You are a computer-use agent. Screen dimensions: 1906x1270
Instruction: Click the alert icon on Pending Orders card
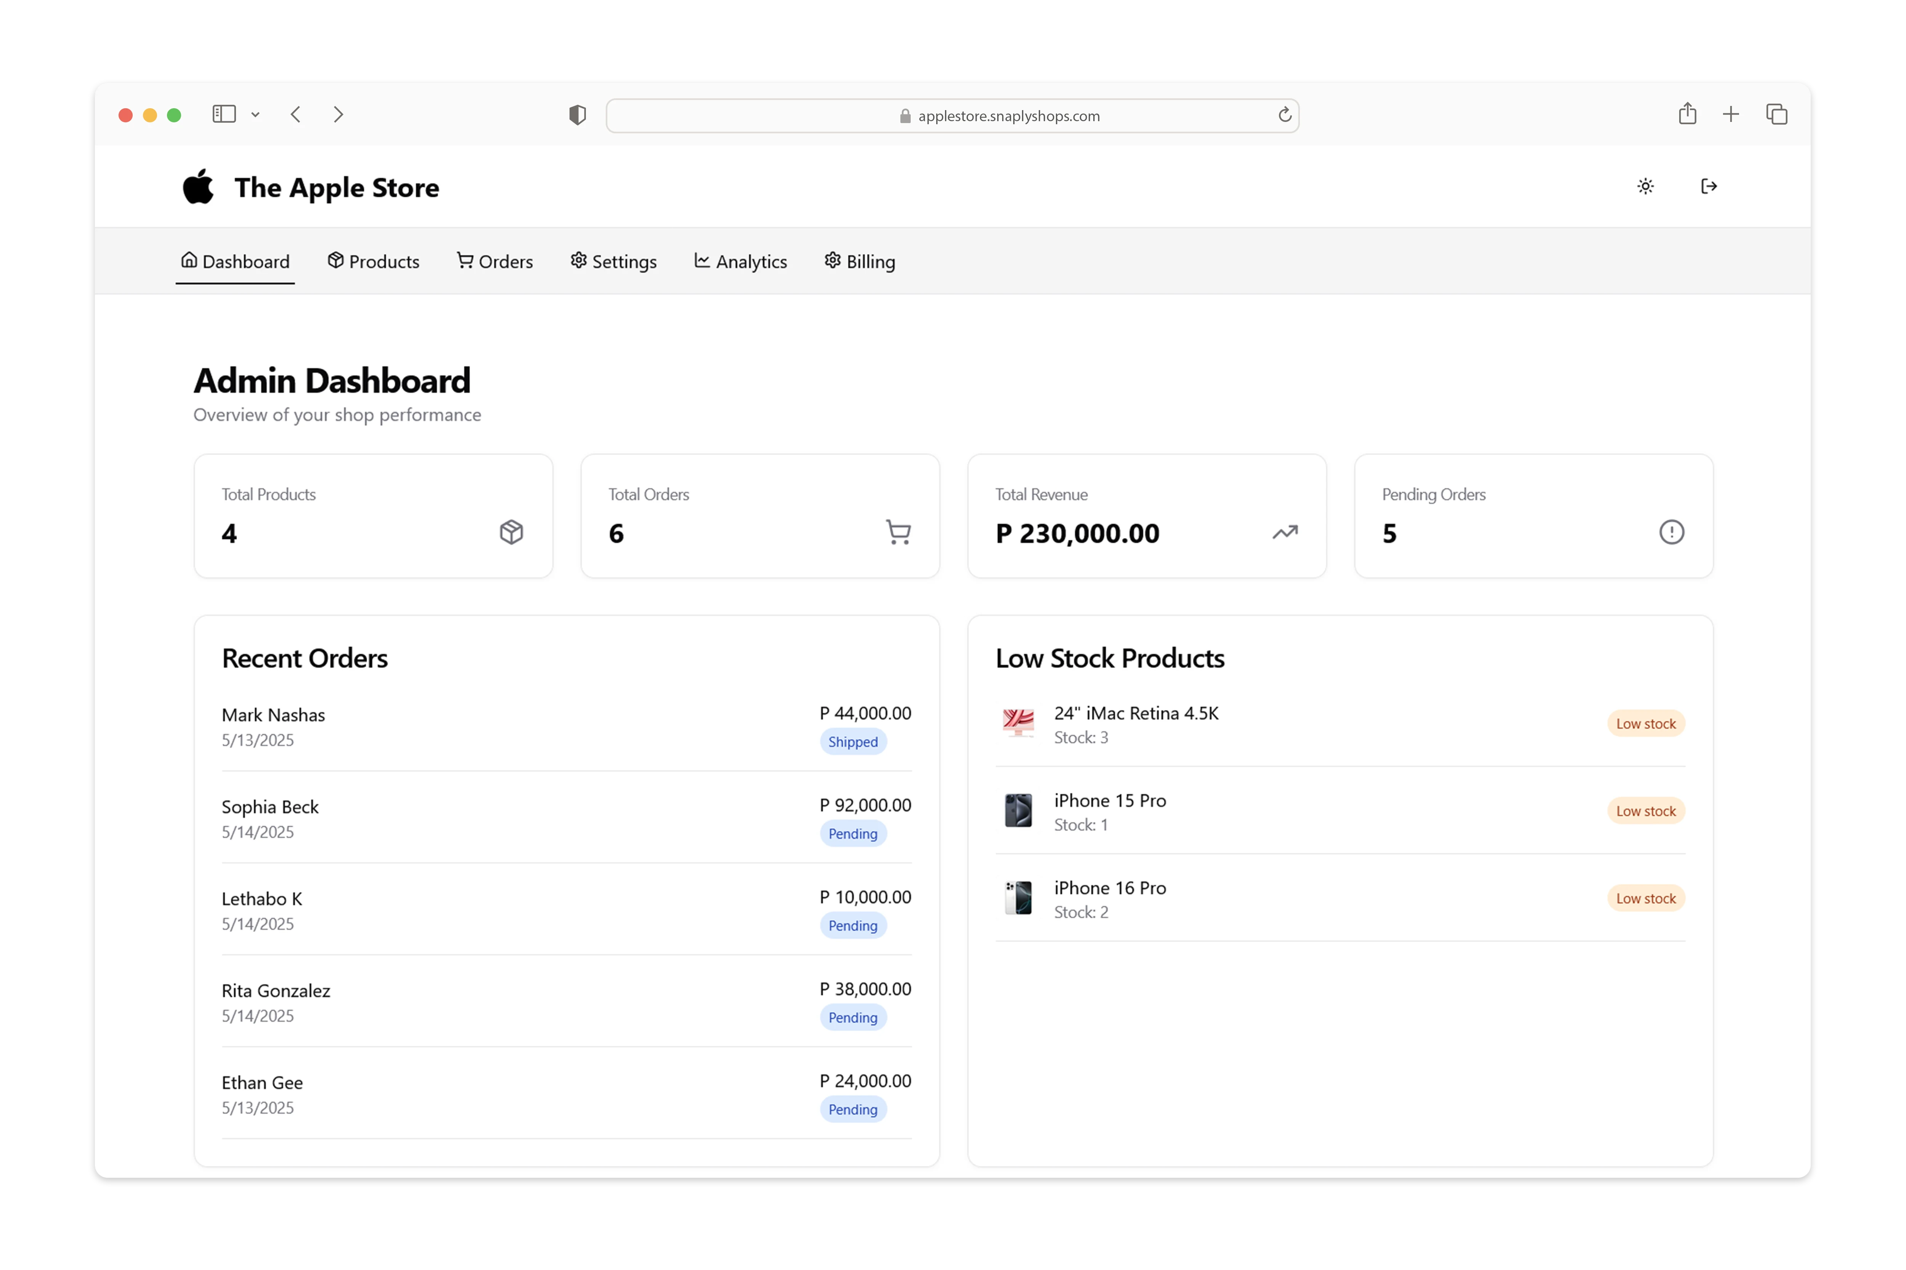[1673, 532]
